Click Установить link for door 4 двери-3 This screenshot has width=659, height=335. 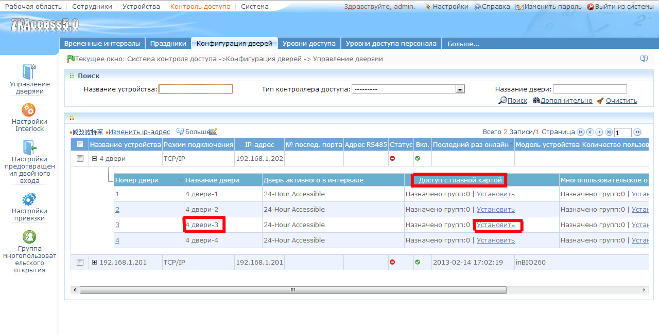495,225
